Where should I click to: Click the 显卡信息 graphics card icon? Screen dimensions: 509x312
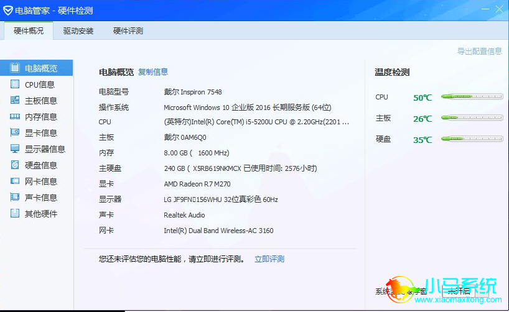15,132
